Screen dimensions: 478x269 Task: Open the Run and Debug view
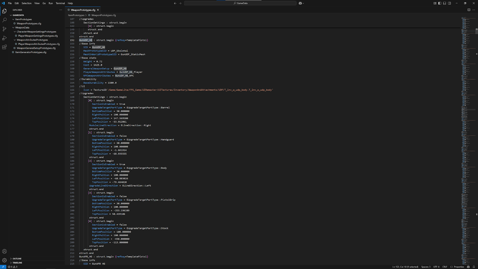[x=4, y=38]
